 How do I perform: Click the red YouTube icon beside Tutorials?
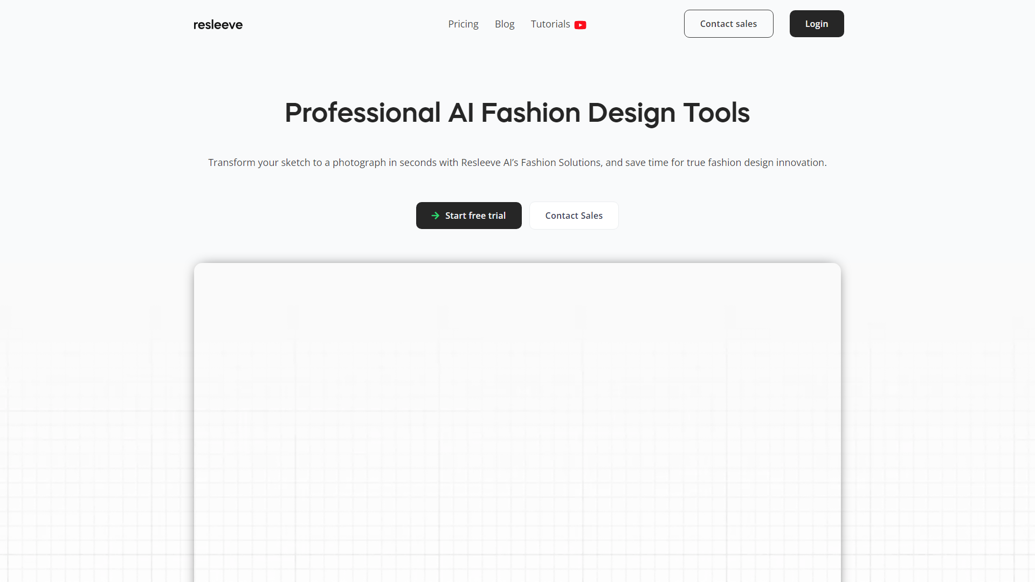coord(580,25)
